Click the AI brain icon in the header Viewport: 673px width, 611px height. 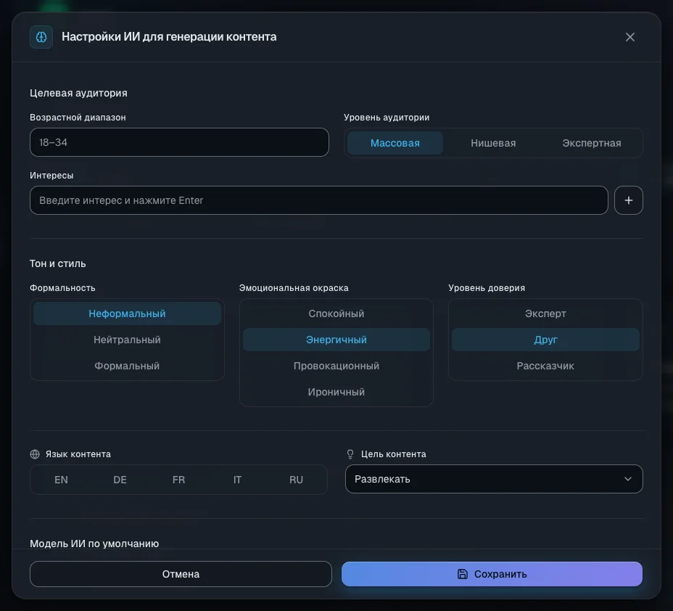(41, 37)
